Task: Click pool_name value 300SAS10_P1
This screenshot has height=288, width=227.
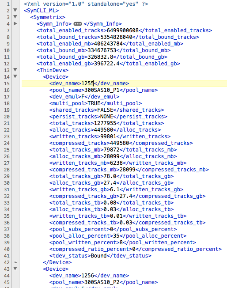Action: tap(102, 90)
